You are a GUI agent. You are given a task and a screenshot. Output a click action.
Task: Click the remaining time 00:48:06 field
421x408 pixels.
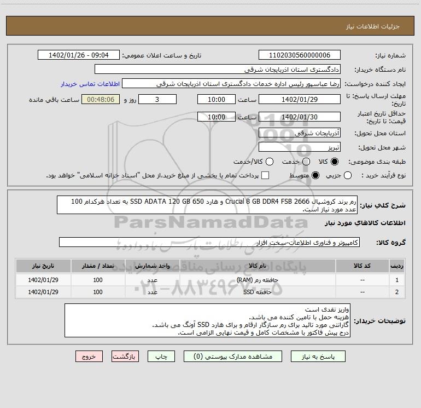[x=101, y=100]
